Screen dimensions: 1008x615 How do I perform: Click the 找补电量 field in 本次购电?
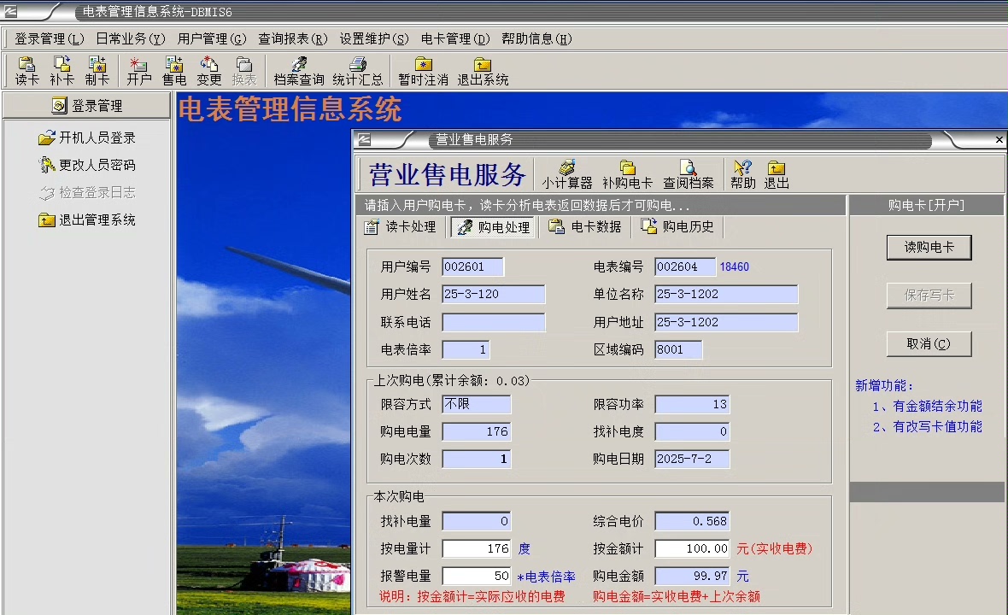pos(477,521)
